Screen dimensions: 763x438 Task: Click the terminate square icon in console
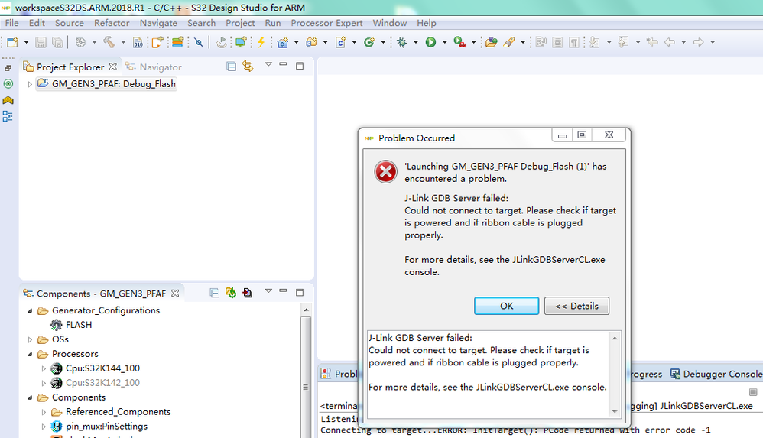753,392
